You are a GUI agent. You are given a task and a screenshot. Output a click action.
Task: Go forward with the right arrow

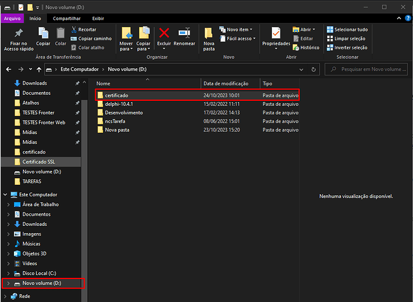(x=21, y=69)
